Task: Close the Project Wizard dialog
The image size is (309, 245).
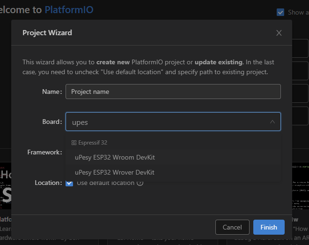Action: point(279,33)
